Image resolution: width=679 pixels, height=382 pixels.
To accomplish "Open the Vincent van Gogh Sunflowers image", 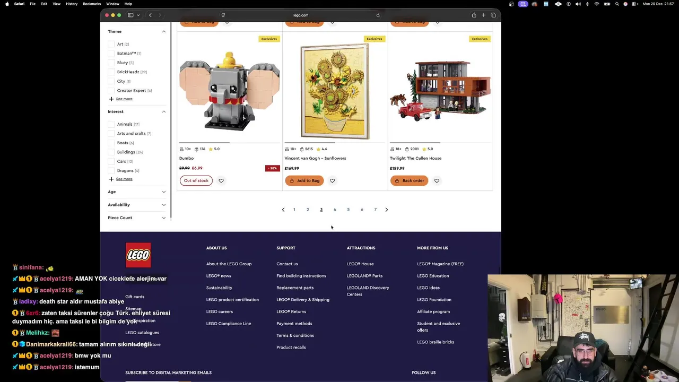I will tap(335, 91).
